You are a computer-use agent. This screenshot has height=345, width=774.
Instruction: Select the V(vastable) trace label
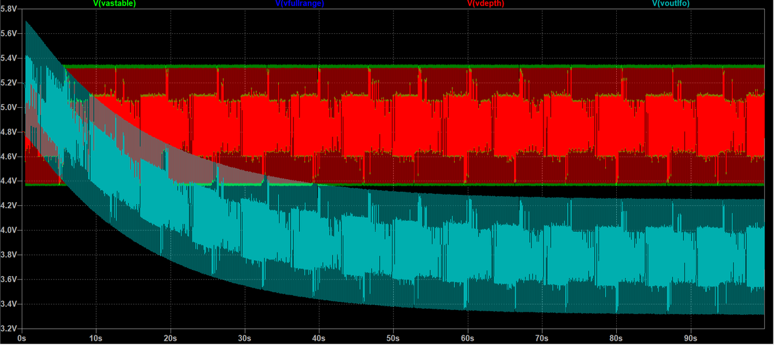[x=114, y=4]
